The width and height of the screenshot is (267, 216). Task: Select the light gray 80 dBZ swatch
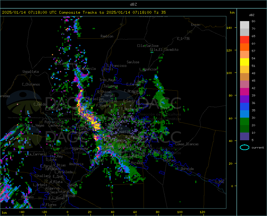tap(244, 25)
